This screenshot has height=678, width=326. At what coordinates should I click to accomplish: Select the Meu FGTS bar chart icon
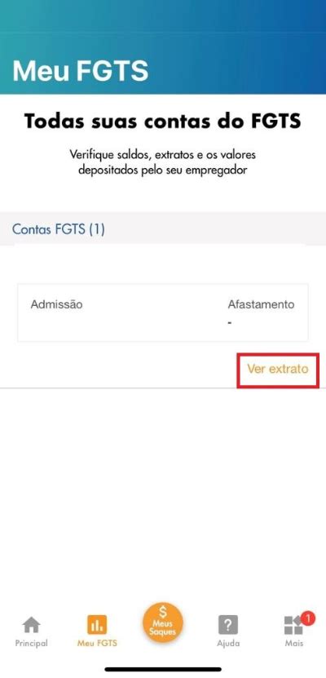(97, 624)
